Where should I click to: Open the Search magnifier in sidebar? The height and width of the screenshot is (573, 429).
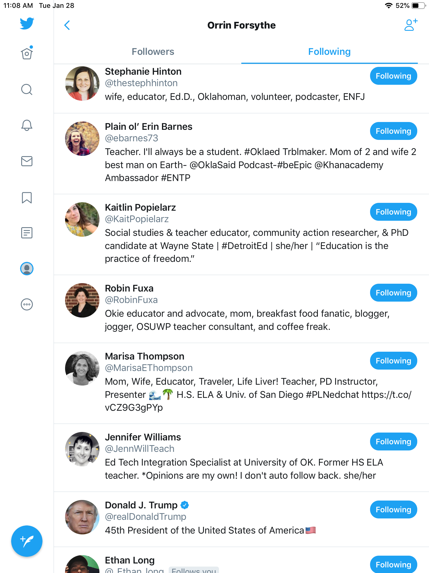click(x=27, y=90)
